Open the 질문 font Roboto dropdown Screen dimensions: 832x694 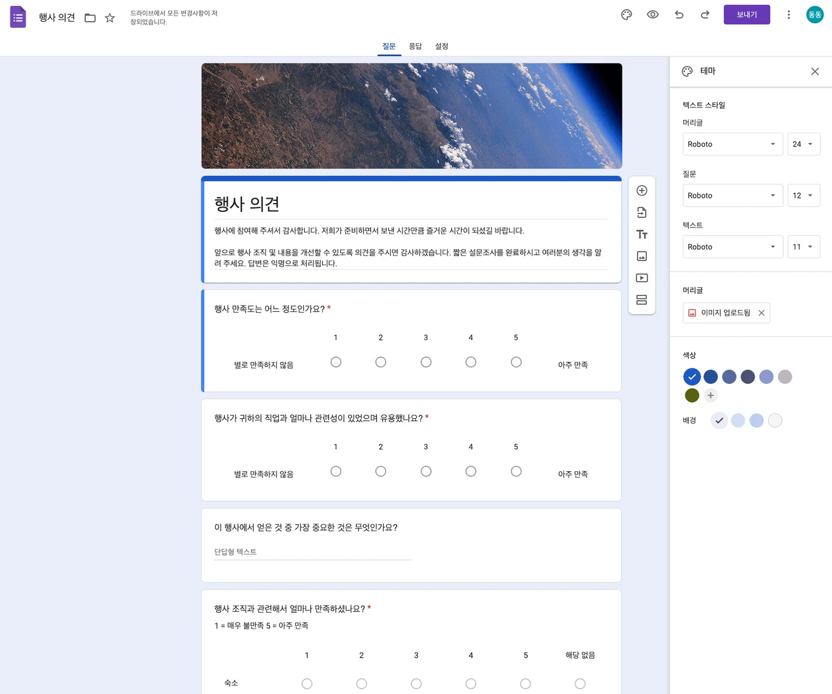click(733, 195)
